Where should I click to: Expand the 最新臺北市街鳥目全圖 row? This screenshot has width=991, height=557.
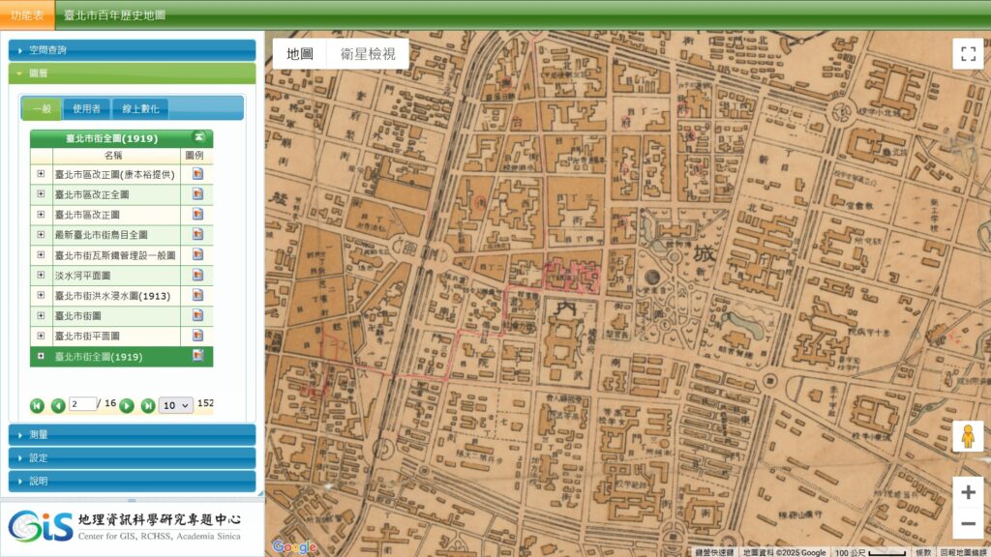point(41,234)
